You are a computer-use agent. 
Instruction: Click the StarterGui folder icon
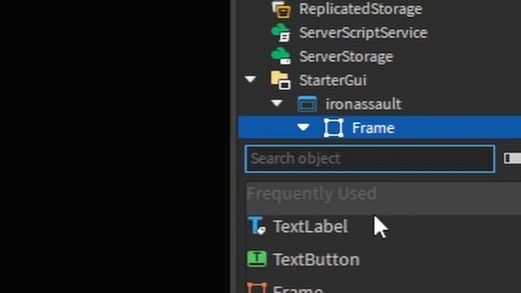[280, 80]
